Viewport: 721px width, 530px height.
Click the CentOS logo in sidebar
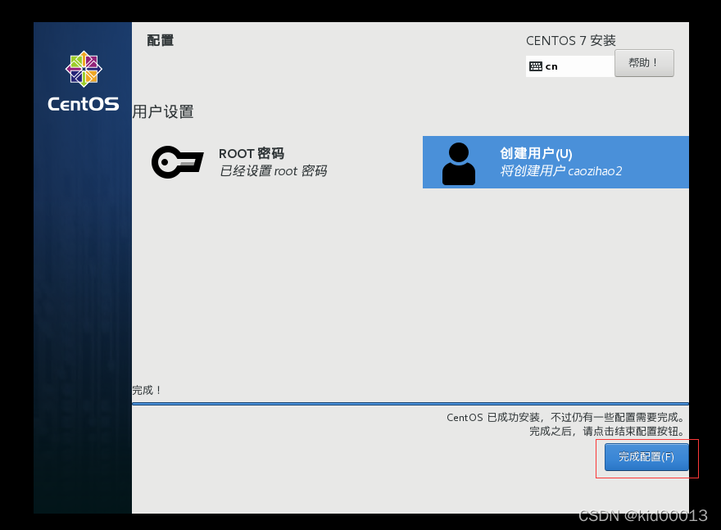coord(84,81)
